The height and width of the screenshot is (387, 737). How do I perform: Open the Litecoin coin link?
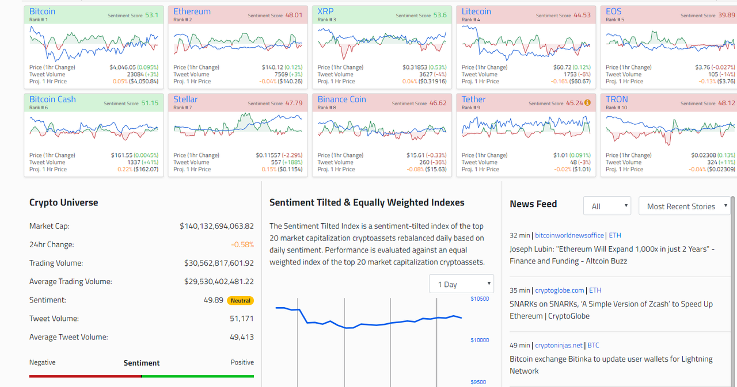[476, 12]
